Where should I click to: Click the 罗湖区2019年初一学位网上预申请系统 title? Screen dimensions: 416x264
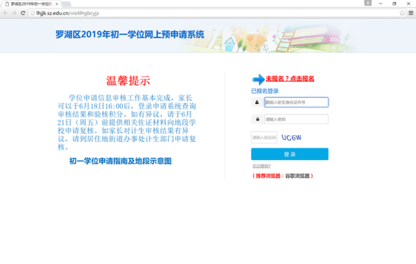click(130, 35)
